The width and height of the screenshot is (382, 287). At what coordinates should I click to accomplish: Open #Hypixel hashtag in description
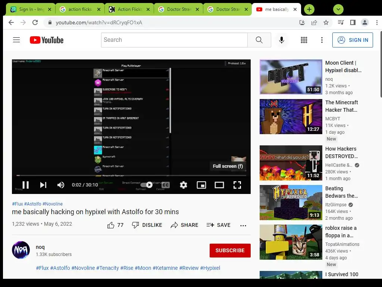(210, 268)
